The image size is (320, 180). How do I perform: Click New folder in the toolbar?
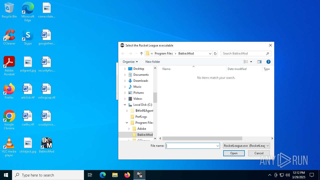pos(153,62)
